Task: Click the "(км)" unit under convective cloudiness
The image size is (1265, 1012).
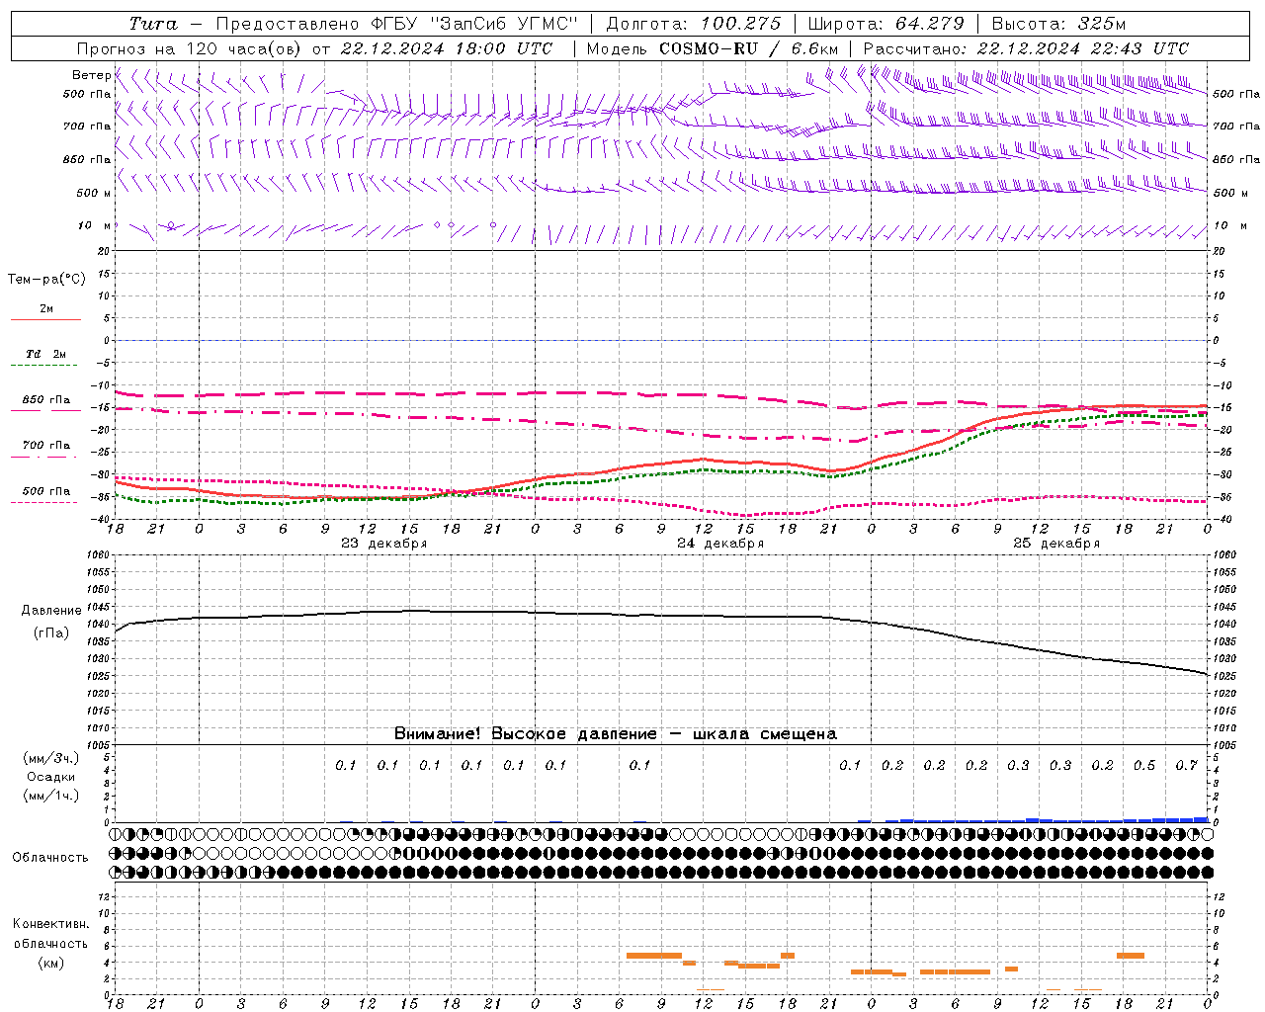Action: coord(50,963)
